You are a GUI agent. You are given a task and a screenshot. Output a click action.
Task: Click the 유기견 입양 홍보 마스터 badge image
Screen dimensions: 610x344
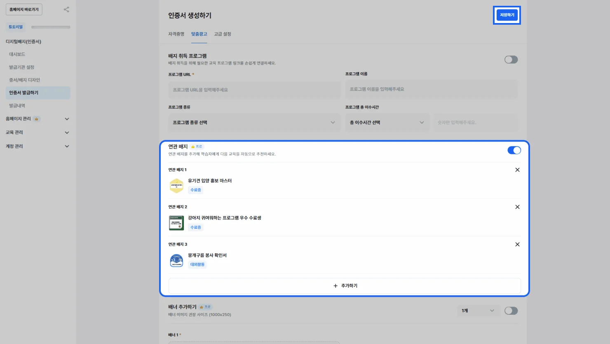pyautogui.click(x=176, y=186)
